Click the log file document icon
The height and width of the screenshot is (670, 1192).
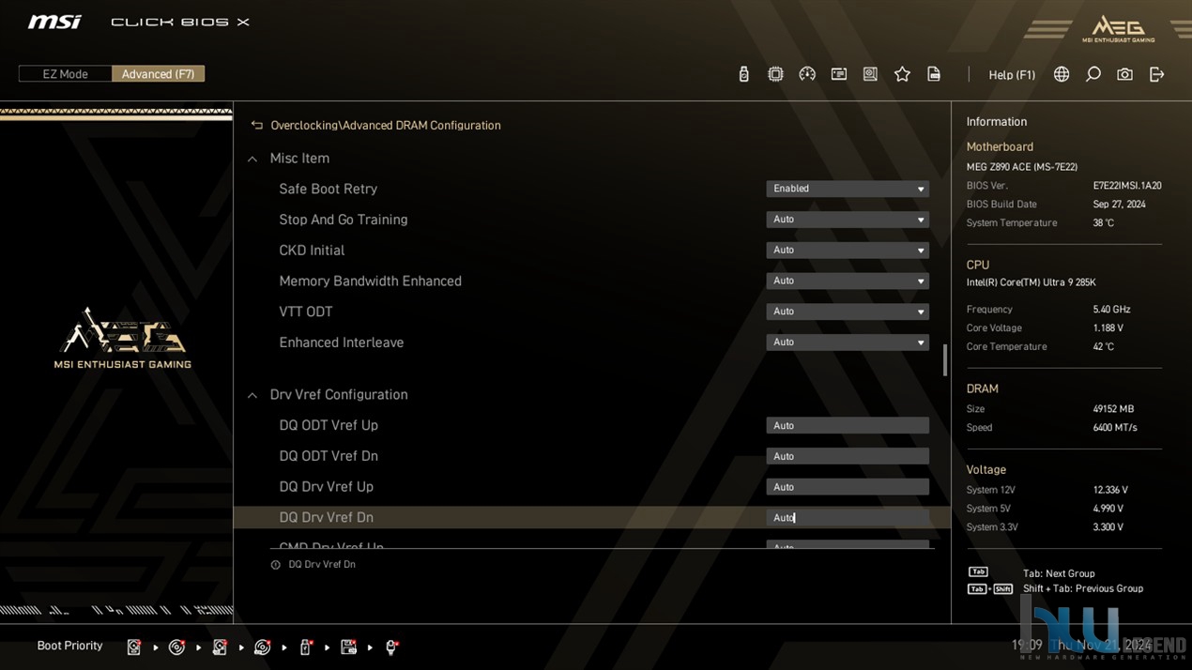(934, 74)
